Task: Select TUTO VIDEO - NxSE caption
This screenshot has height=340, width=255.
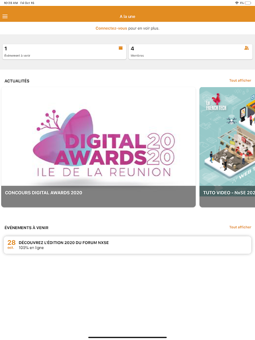Action: [x=229, y=193]
